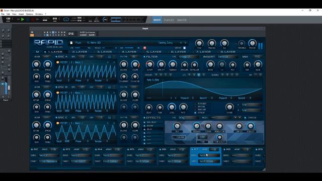This screenshot has width=322, height=181.
Task: Click the loop icon in the transport bar
Action: [x=66, y=20]
